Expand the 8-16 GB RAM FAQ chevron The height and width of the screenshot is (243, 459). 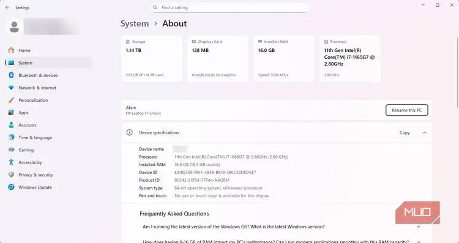419,242
